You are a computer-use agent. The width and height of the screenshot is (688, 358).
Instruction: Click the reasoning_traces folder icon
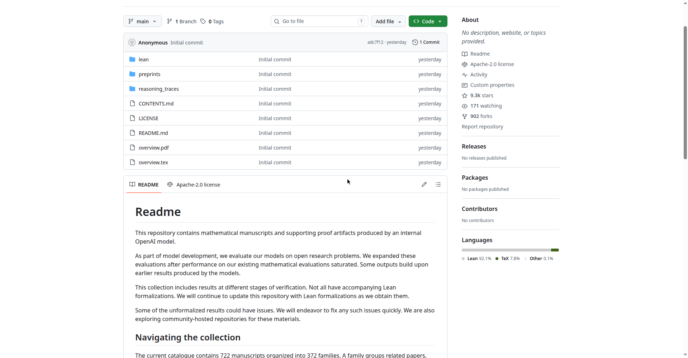click(132, 89)
